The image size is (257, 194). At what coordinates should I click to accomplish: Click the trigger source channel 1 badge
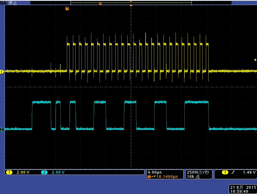click(225, 172)
